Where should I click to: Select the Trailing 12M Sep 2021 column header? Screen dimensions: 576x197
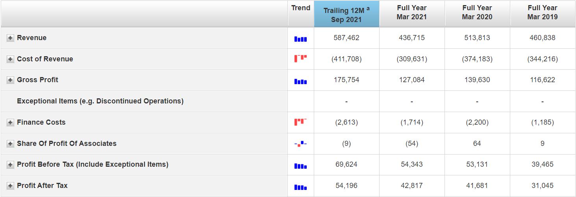(x=346, y=15)
